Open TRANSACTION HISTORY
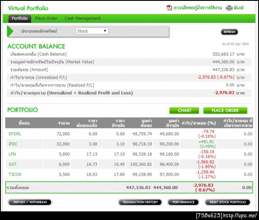This screenshot has width=259, height=220. click(140, 202)
